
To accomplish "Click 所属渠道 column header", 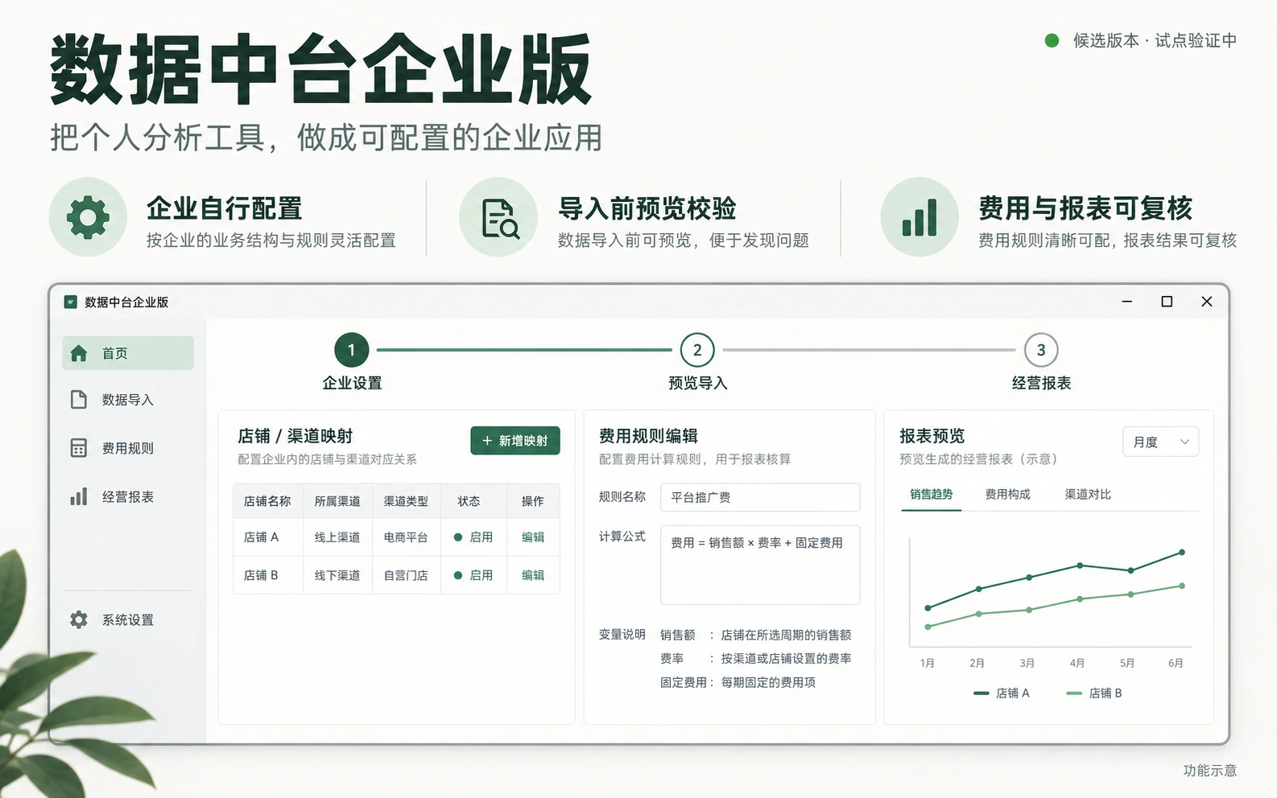I will tap(337, 501).
